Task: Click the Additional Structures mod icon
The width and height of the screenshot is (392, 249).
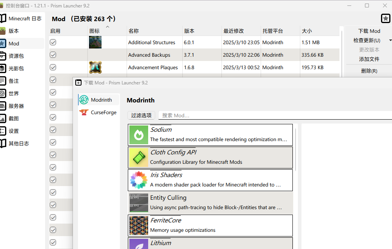Action: click(95, 42)
